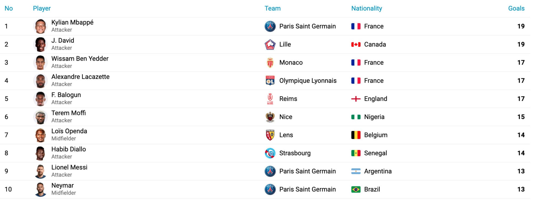Click the Olympique Lyonnais crest

click(270, 81)
